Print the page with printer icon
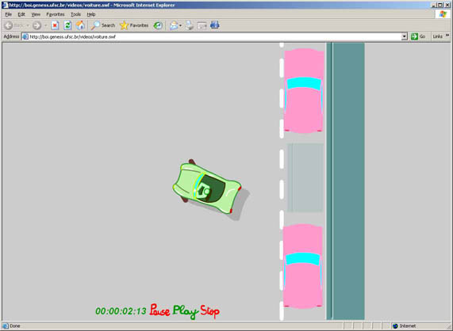Viewport: 453px width, 331px height. (x=190, y=25)
